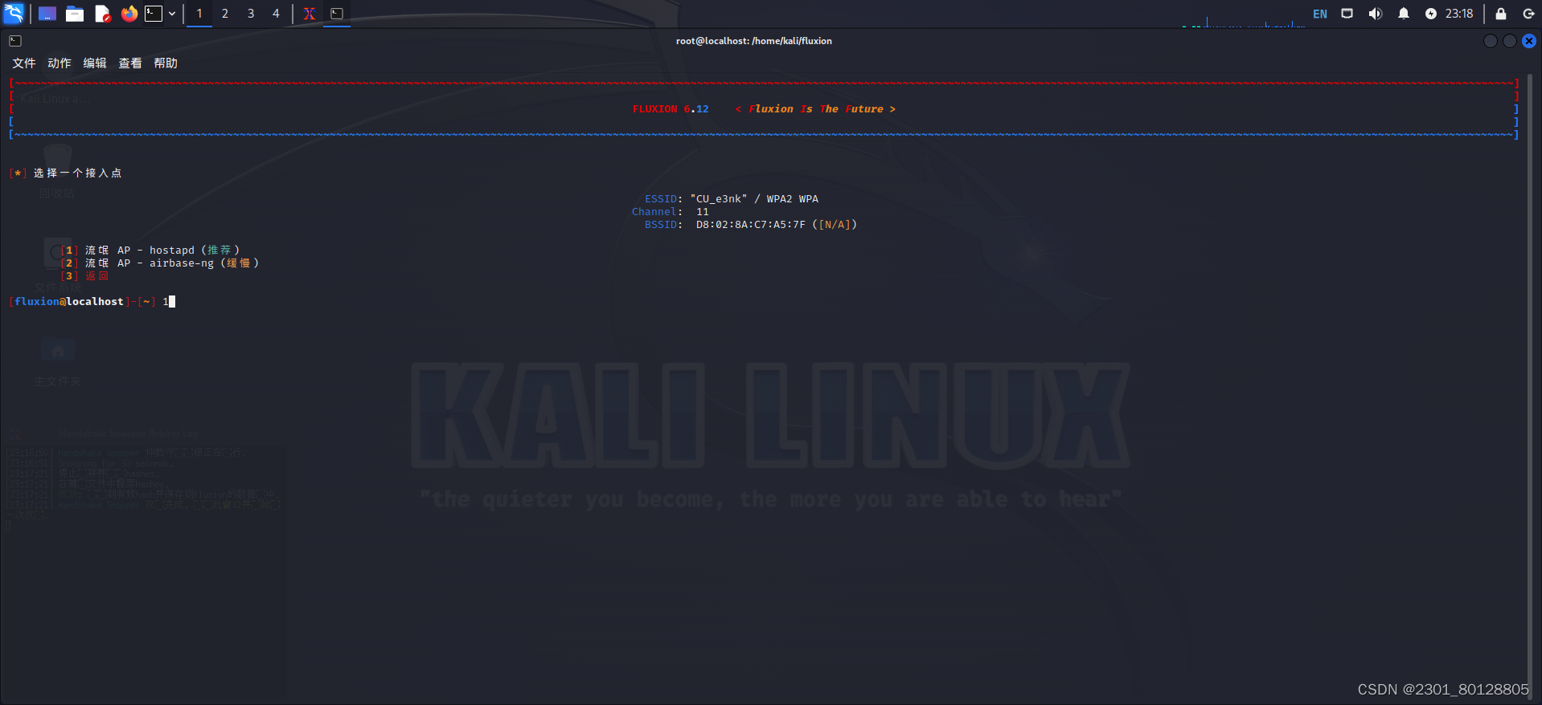
Task: Select the terminal taskbar window button
Action: click(x=337, y=14)
